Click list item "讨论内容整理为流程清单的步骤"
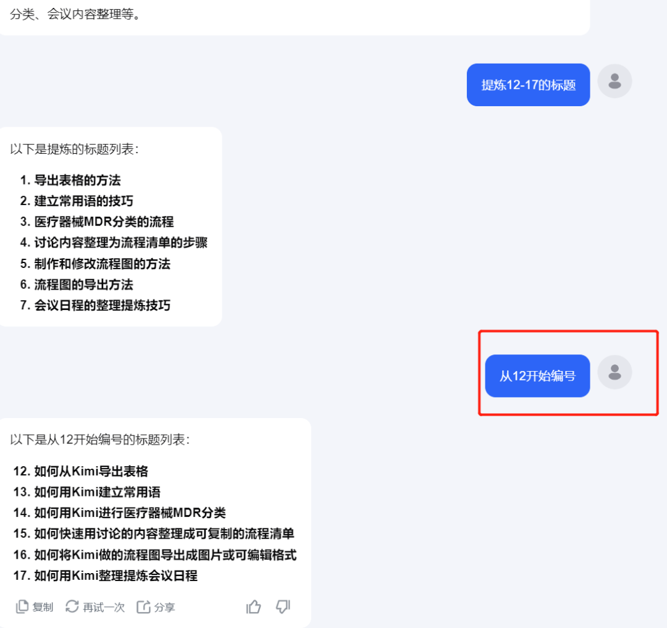This screenshot has width=667, height=628. [x=121, y=242]
